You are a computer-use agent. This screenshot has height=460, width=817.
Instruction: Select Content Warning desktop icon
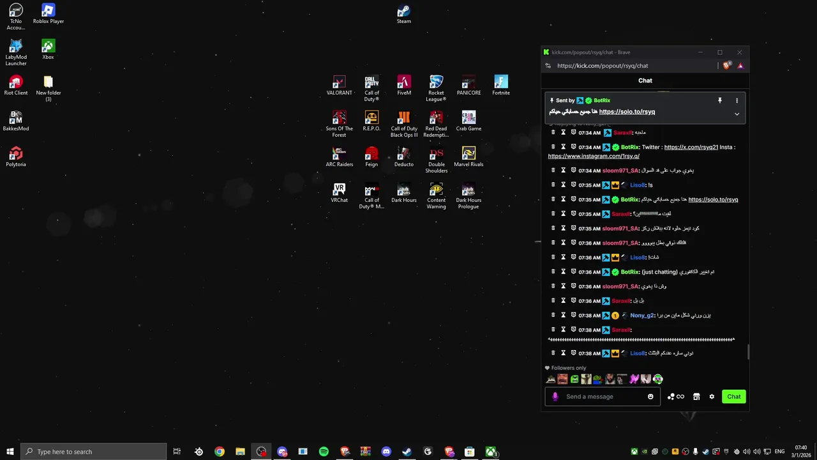tap(436, 196)
